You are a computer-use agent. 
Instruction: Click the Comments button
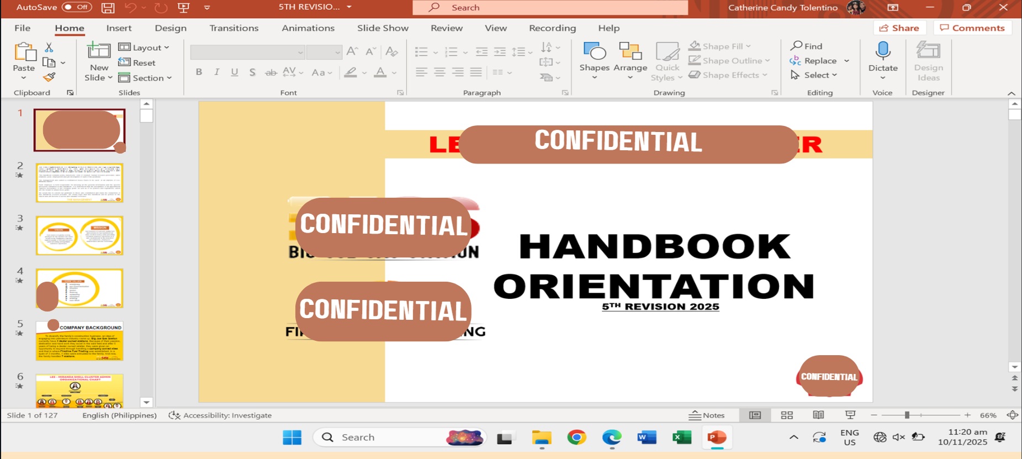972,28
